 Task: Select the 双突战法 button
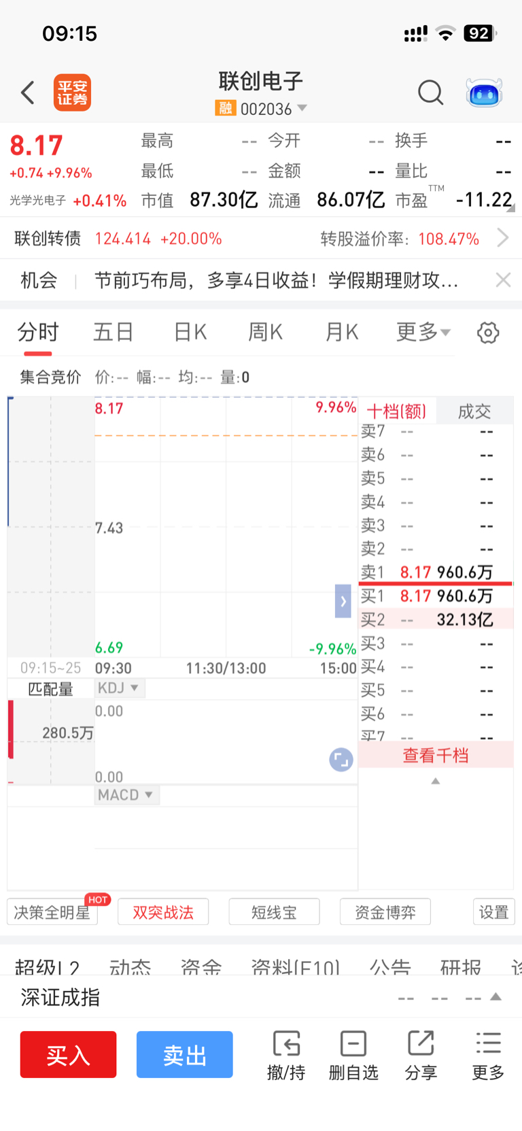click(x=163, y=912)
